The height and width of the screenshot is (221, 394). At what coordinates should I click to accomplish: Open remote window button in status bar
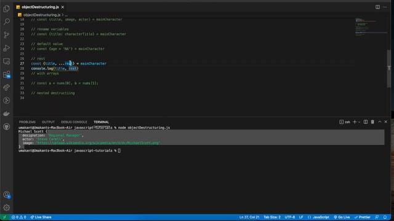coord(4,217)
